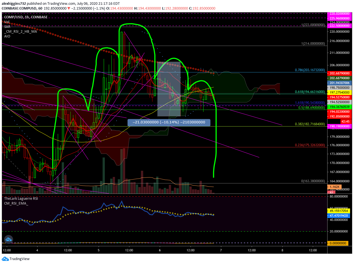Image resolution: width=354 pixels, height=264 pixels.
Task: Click the 170.00000000 price axis label
Action: tap(340, 163)
